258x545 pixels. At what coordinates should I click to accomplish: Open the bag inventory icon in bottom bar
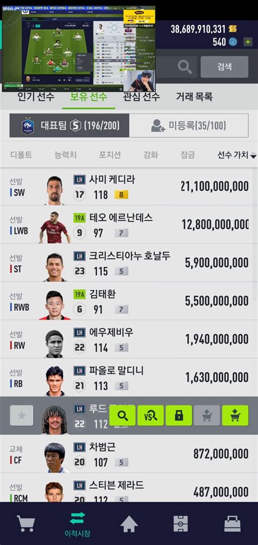click(x=232, y=523)
